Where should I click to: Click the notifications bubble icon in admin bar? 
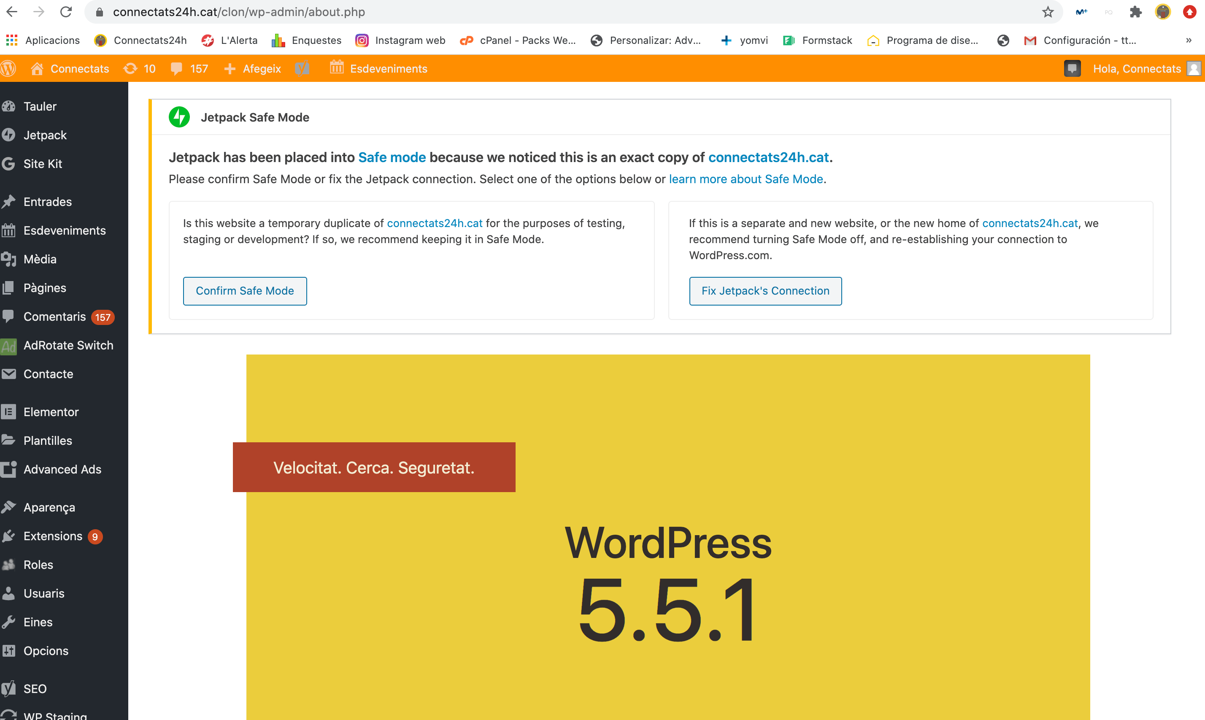click(1072, 68)
